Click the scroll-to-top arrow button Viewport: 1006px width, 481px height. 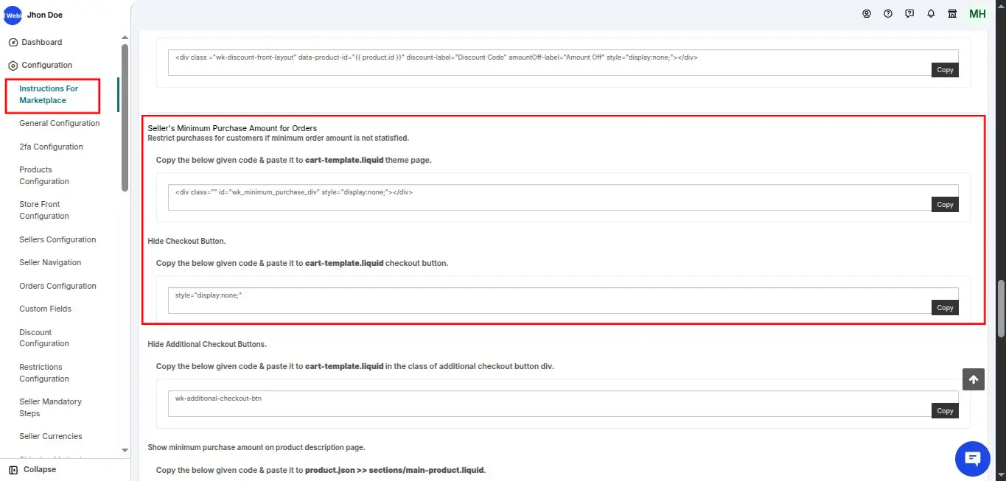click(x=974, y=379)
